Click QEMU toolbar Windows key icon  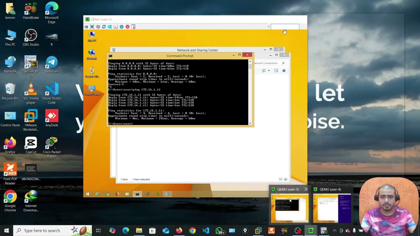point(110,27)
